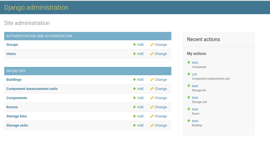Click Add text link for Rooms

click(x=140, y=107)
